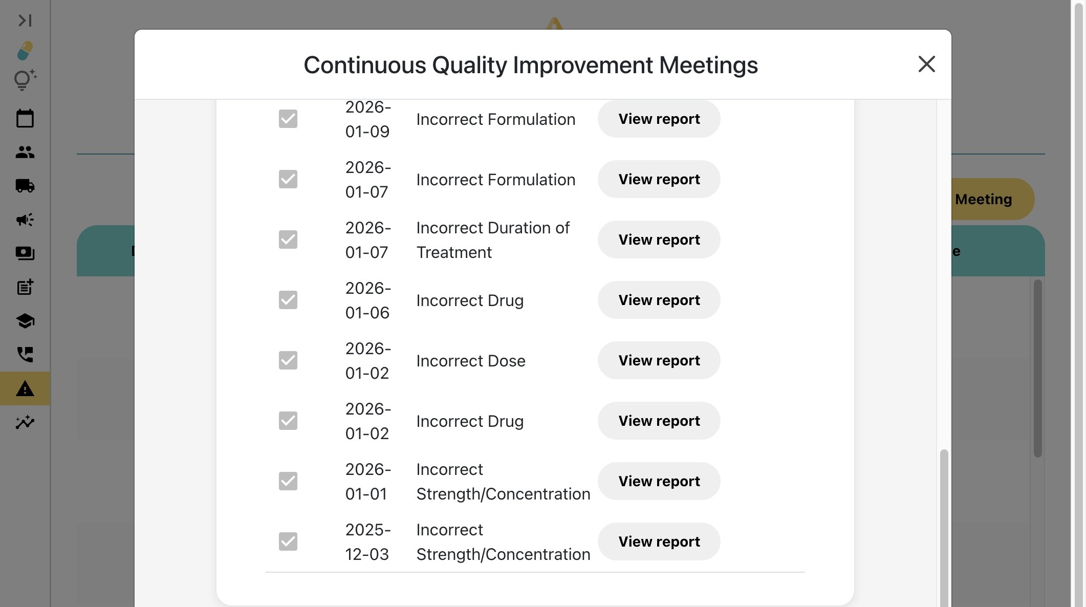Open the analytics trend line icon
Screen dimensions: 1086x607
pyautogui.click(x=25, y=422)
